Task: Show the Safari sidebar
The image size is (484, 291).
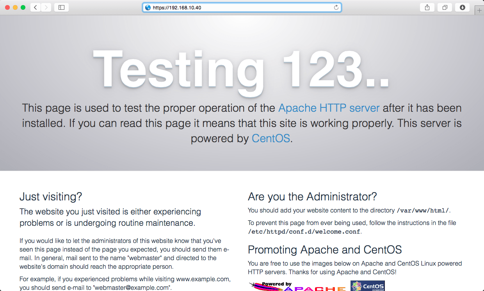Action: pos(61,7)
